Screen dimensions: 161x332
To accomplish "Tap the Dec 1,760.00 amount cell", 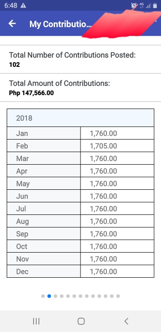I will click(117, 271).
